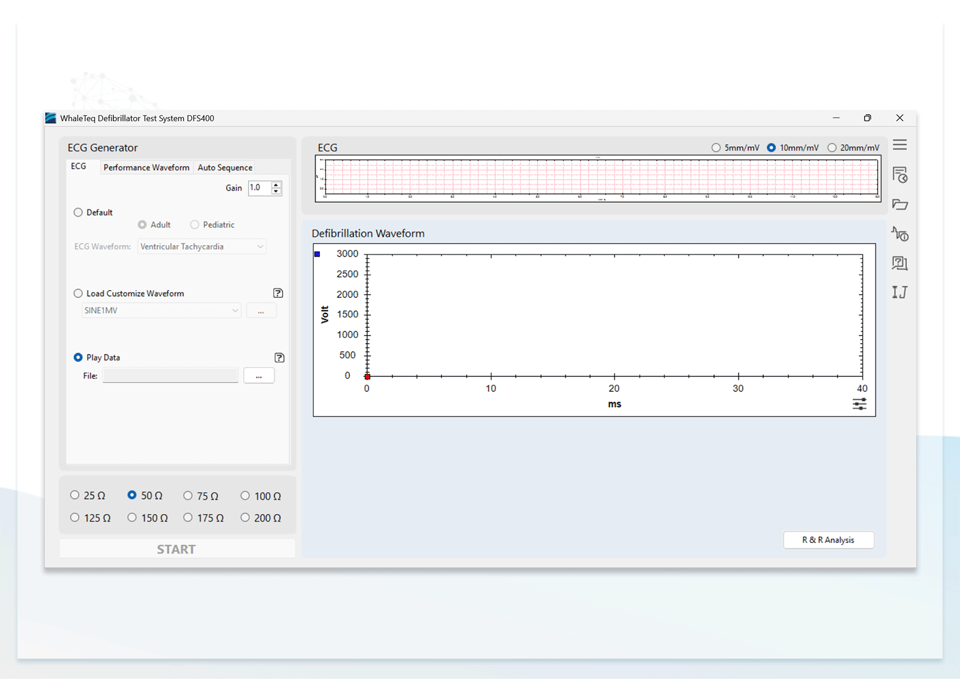This screenshot has height=679, width=960.
Task: Browse for Play Data file button
Action: click(259, 376)
